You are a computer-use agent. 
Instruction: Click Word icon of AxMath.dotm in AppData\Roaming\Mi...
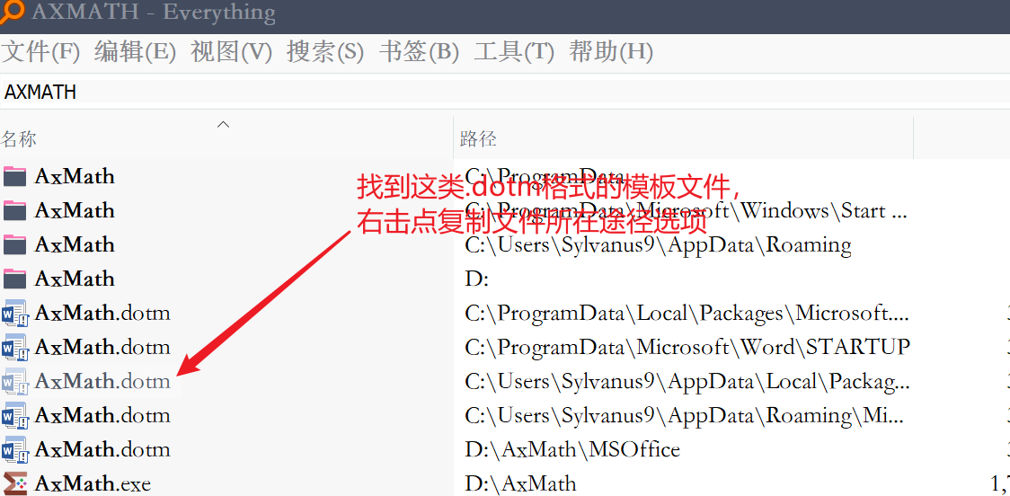click(x=14, y=415)
